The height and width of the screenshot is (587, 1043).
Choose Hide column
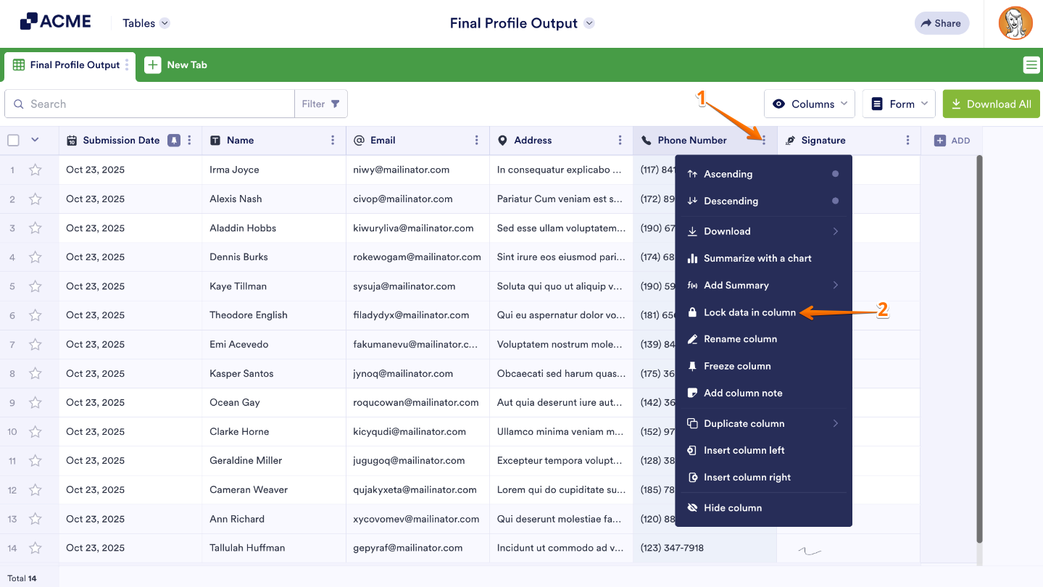tap(763, 508)
